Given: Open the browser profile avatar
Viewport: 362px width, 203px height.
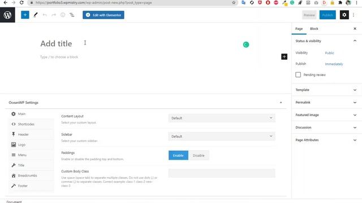Looking at the screenshot, I should tap(348, 2).
